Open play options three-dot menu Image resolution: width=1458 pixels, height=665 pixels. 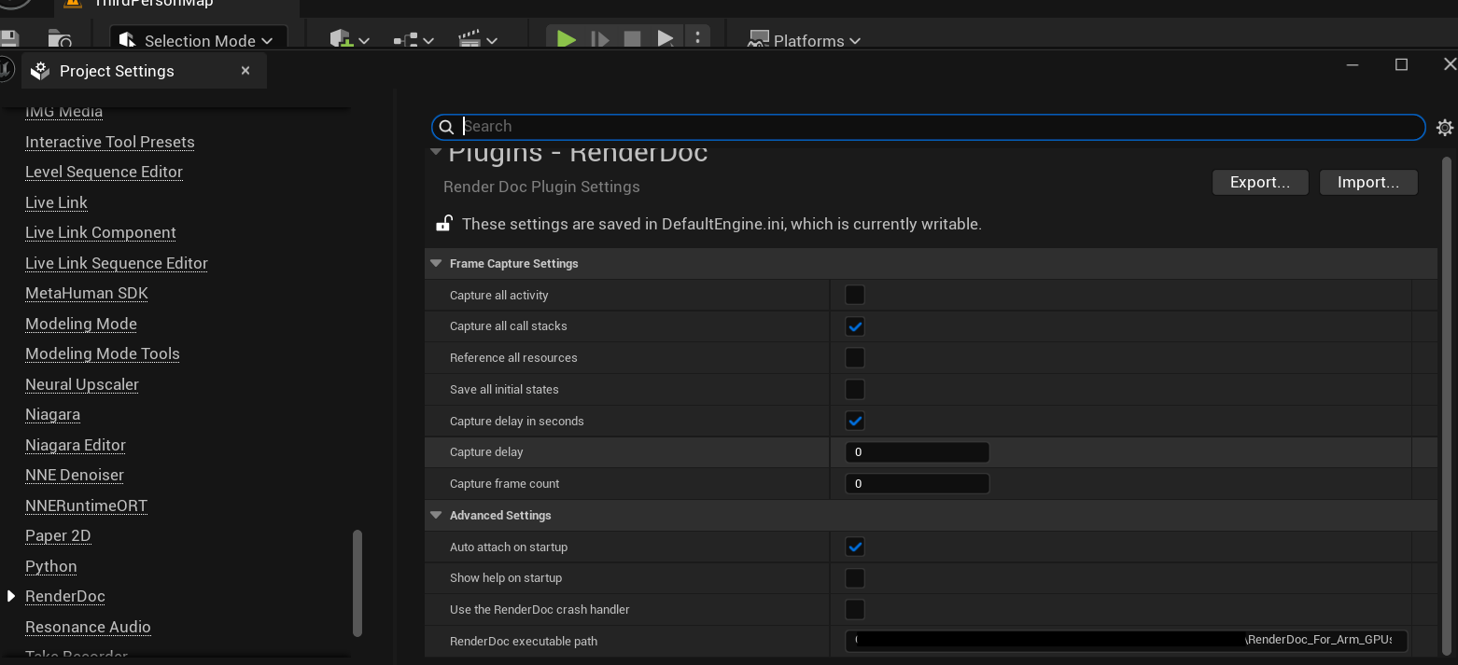point(697,39)
